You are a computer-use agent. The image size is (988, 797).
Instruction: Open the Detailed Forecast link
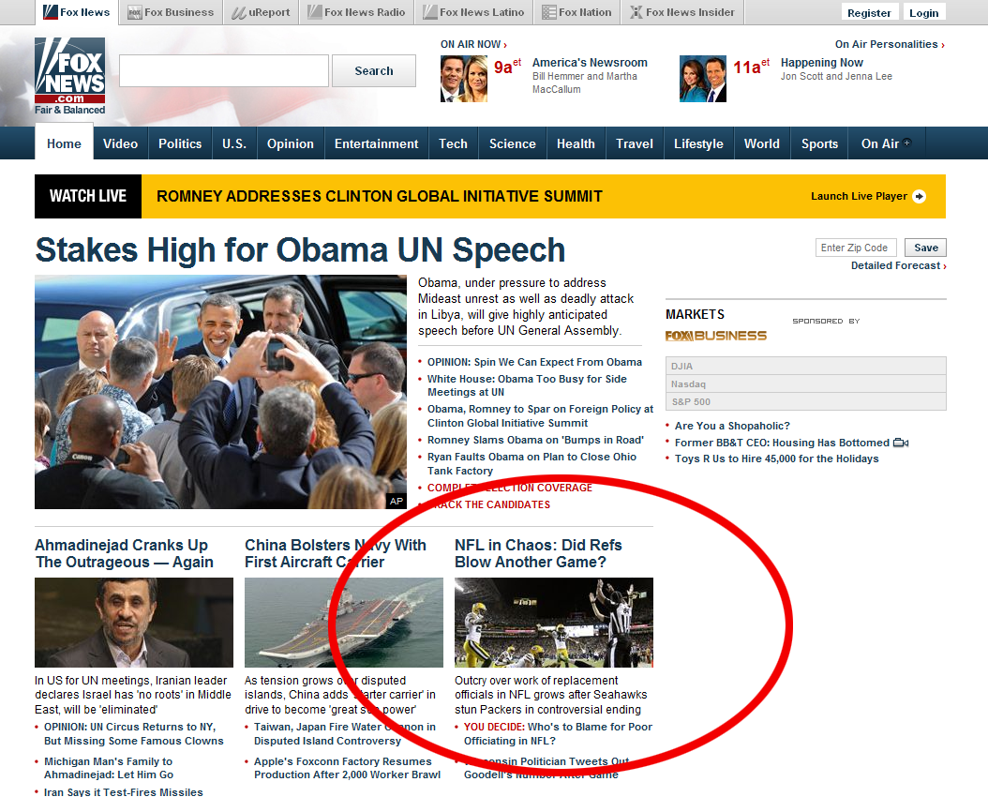(899, 266)
